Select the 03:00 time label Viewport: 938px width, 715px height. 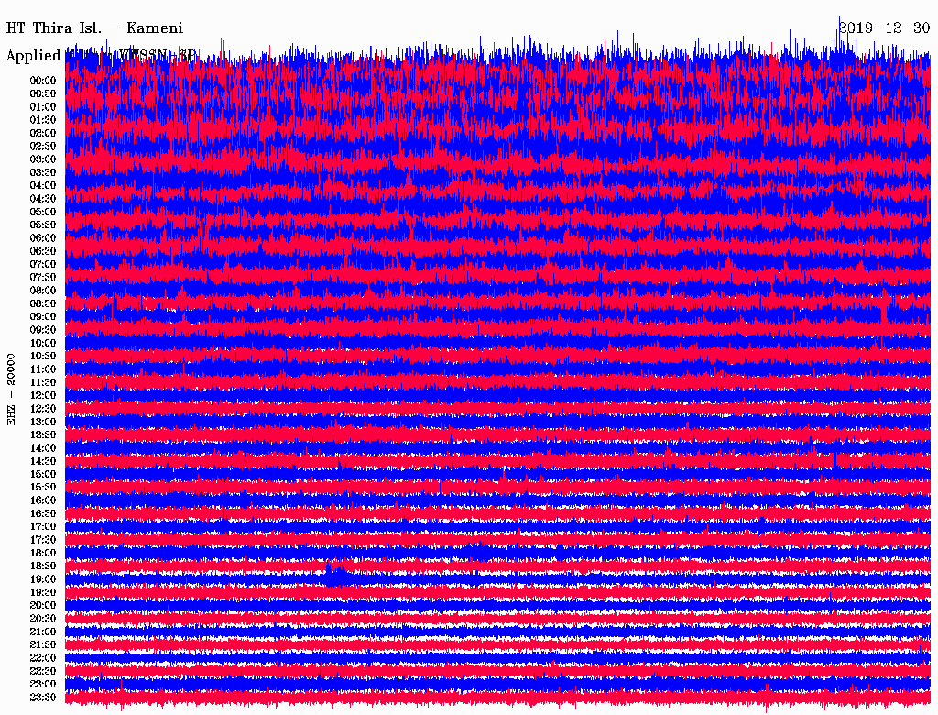tap(42, 159)
